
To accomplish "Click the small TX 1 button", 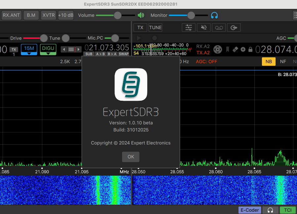I will click(14, 50).
